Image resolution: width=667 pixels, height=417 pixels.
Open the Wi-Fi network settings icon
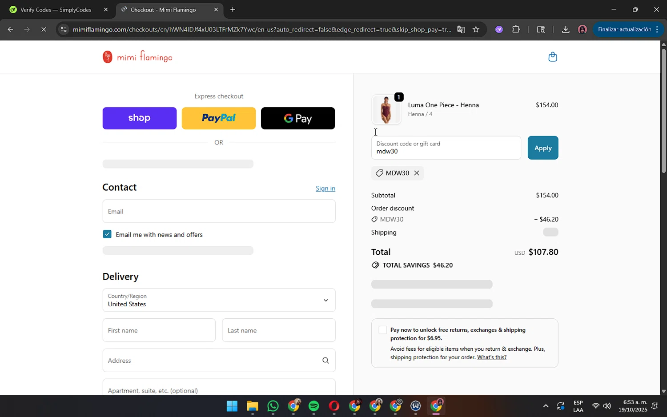tap(595, 406)
